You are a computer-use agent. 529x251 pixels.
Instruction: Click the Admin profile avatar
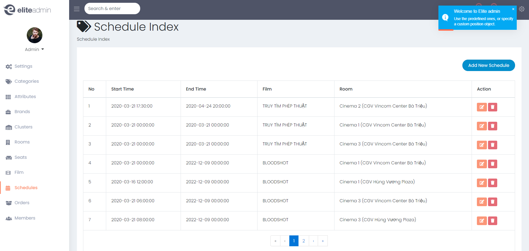35,35
